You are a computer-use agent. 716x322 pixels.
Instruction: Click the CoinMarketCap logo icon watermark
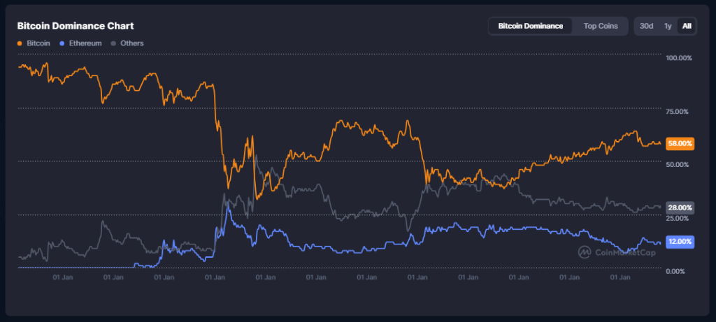[x=585, y=252]
